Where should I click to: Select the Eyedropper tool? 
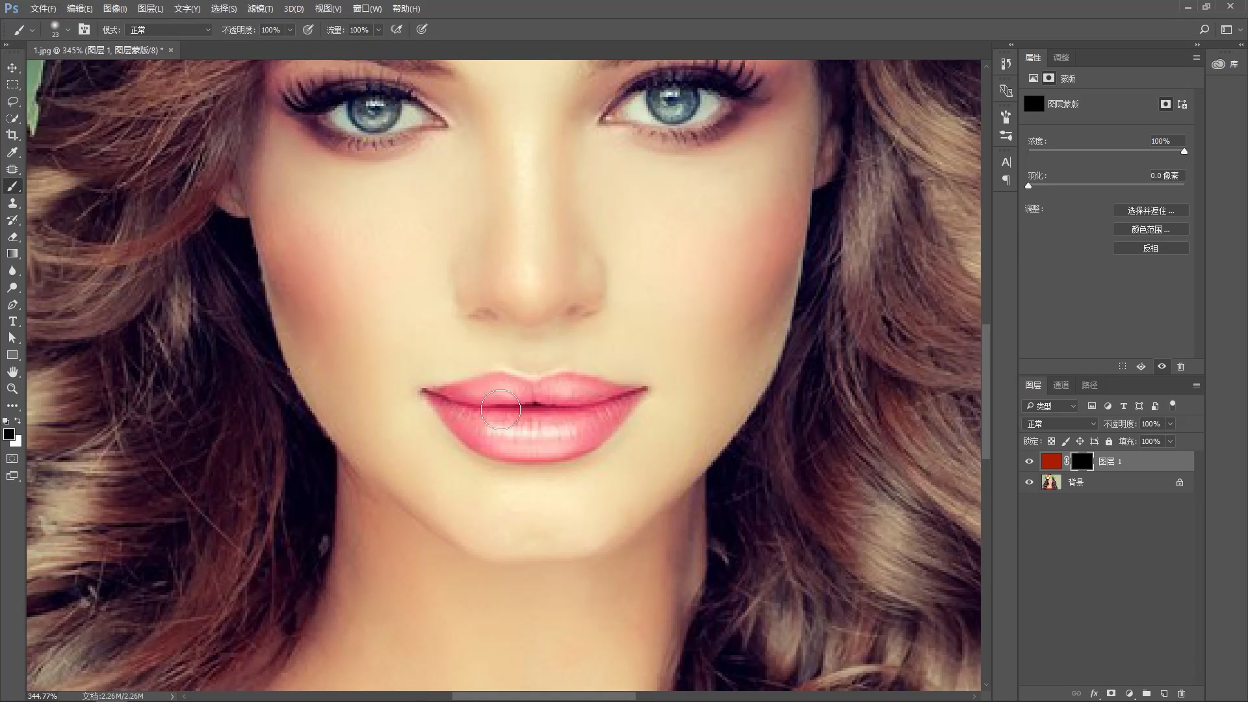(12, 152)
